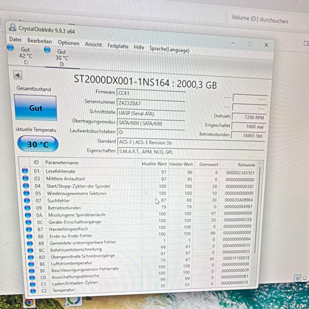Click status icon of Mittlere Anlaufzeit row
Screen dimensions: 309x309
25,178
